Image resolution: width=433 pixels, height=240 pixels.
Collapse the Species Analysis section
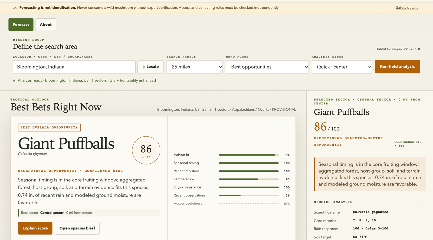point(424,202)
